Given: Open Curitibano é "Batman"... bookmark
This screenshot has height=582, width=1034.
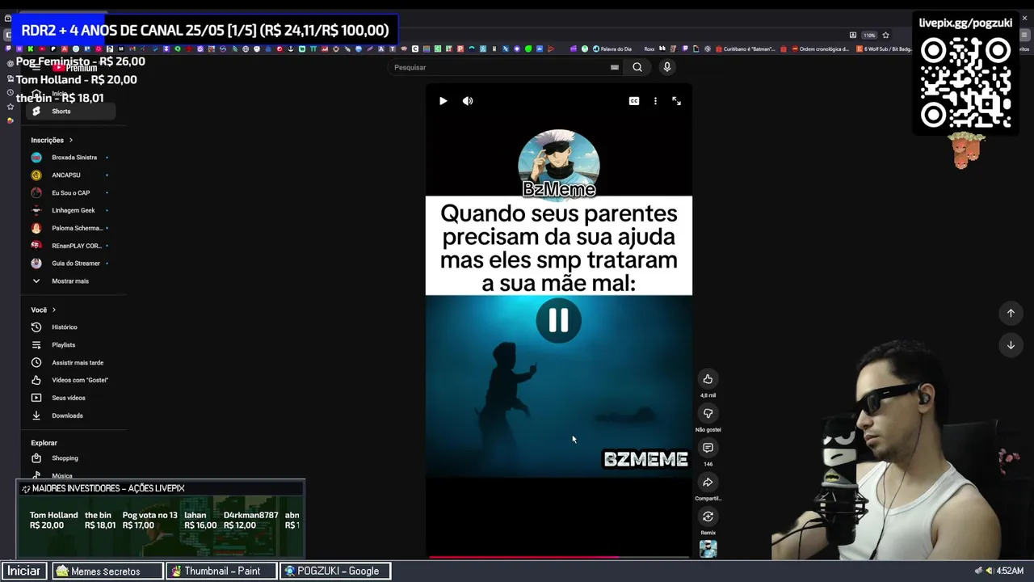Looking at the screenshot, I should (745, 49).
